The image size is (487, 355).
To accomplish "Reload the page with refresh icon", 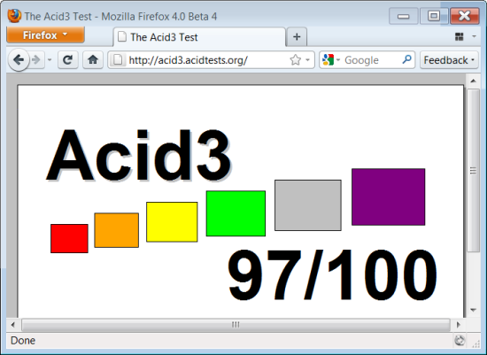I will [x=67, y=59].
